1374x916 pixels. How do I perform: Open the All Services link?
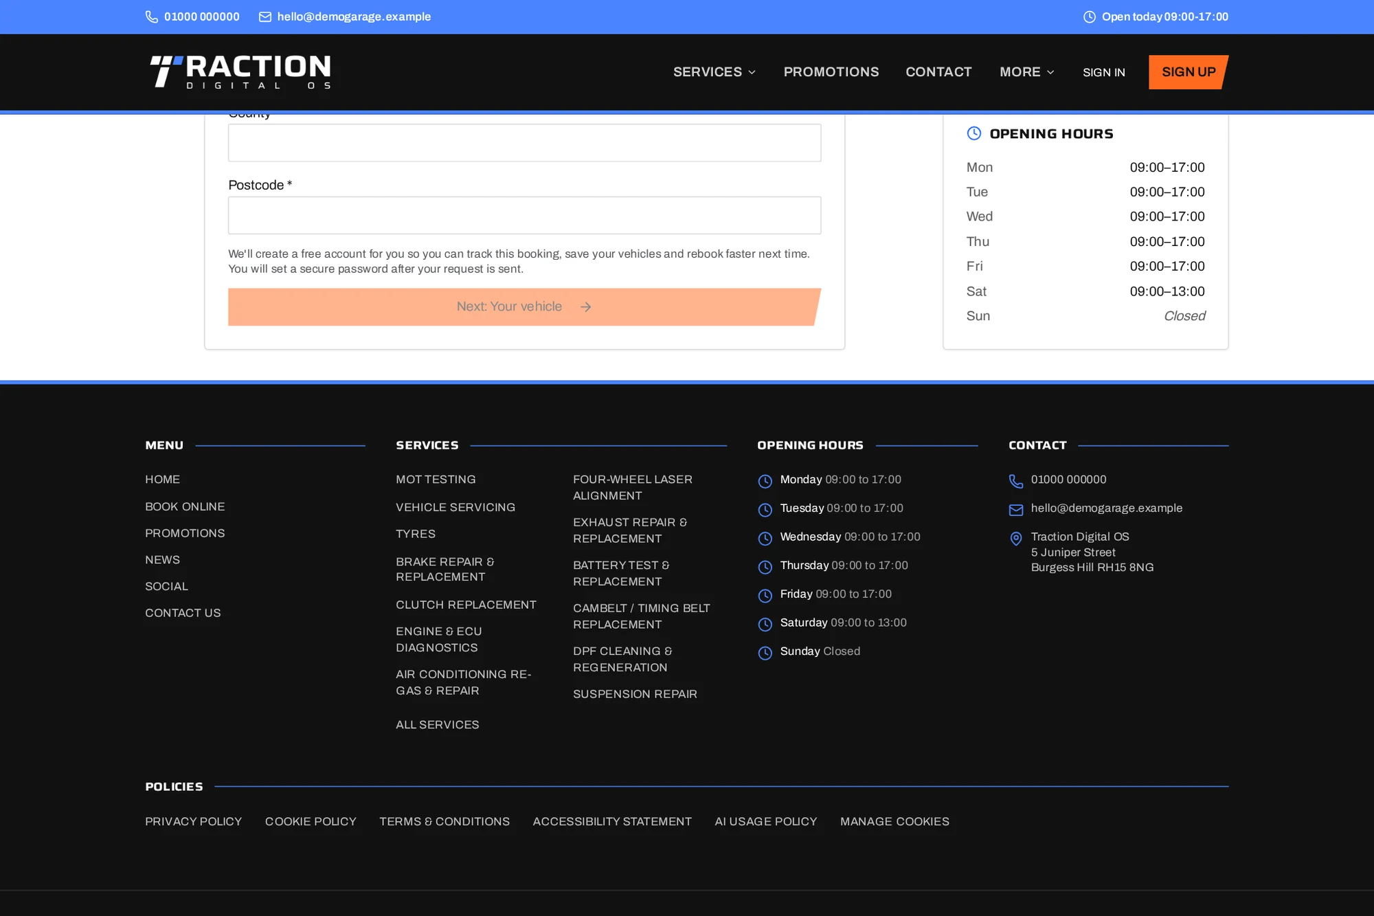coord(438,725)
